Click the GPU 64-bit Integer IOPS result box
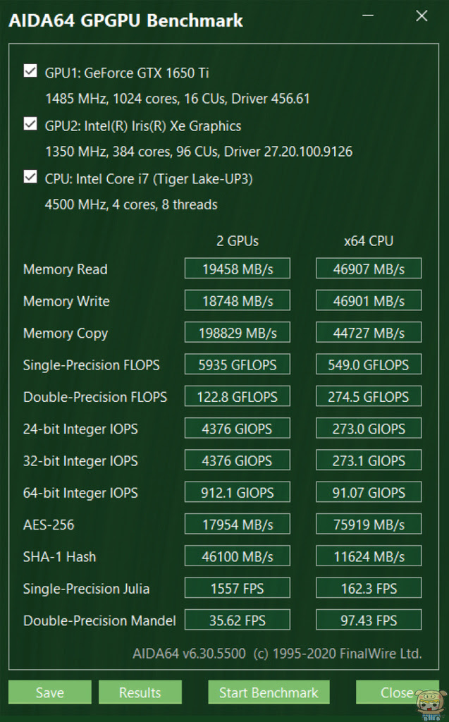Screen dimensions: 449x722 (237, 492)
